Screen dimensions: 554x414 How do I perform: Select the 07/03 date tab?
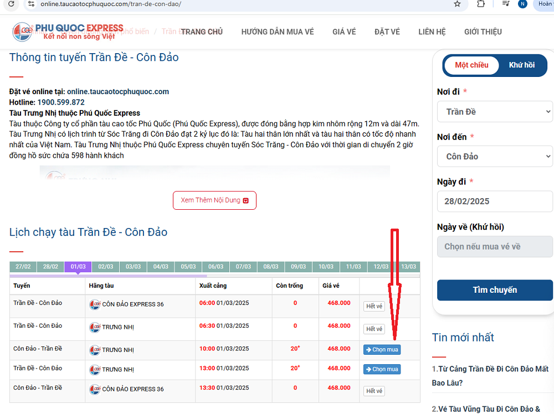[243, 266]
